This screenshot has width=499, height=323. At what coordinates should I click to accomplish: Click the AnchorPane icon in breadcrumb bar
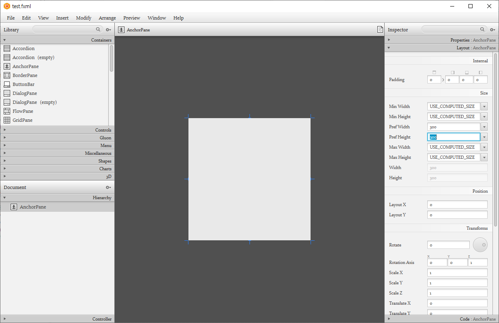121,30
